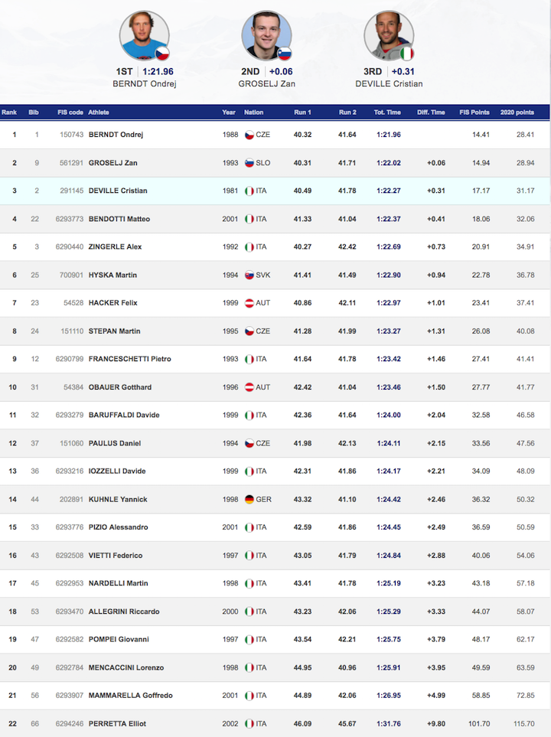Click the Czech flag in PAULUS Daniel's row

pos(249,443)
